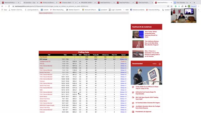The image size is (201, 113).
Task: Click the Clinton +10 spread link
Action: coord(123,94)
